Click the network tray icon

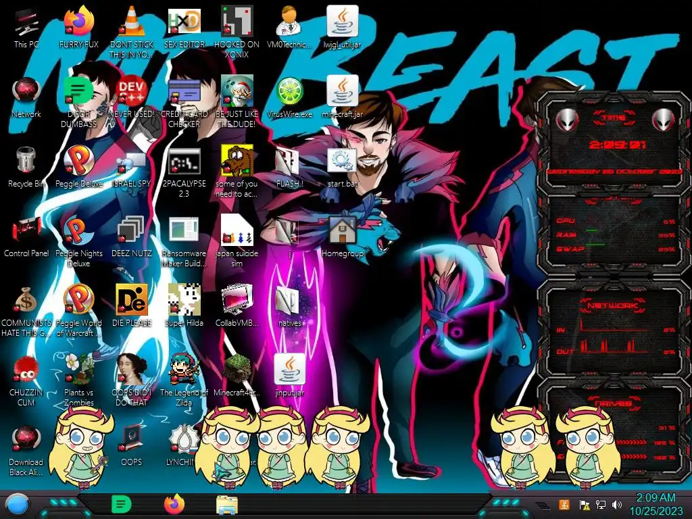pyautogui.click(x=601, y=504)
